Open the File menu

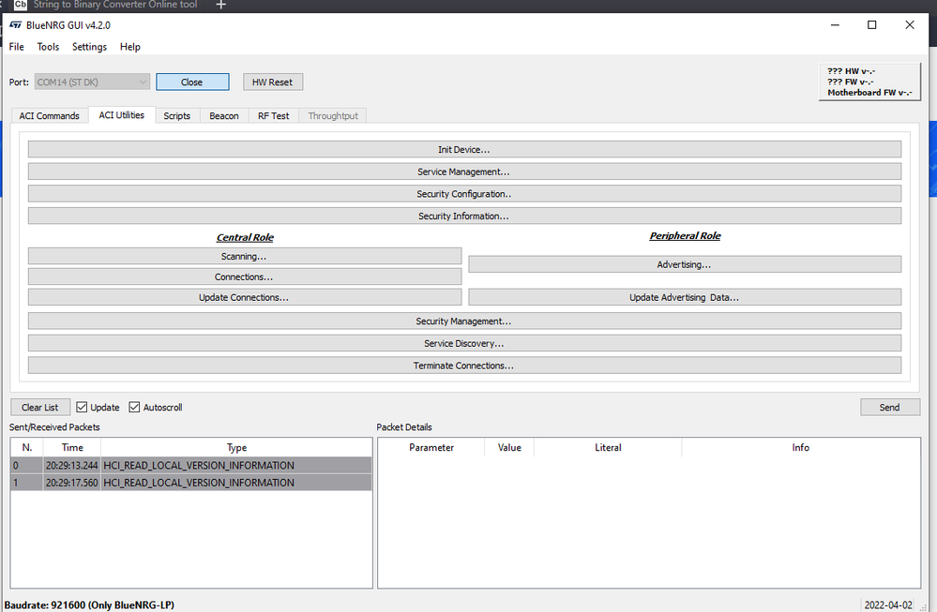17,47
